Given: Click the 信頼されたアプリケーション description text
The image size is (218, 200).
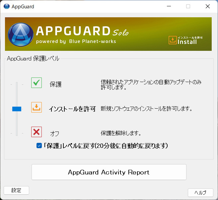Looking at the screenshot, I should pos(151,85).
